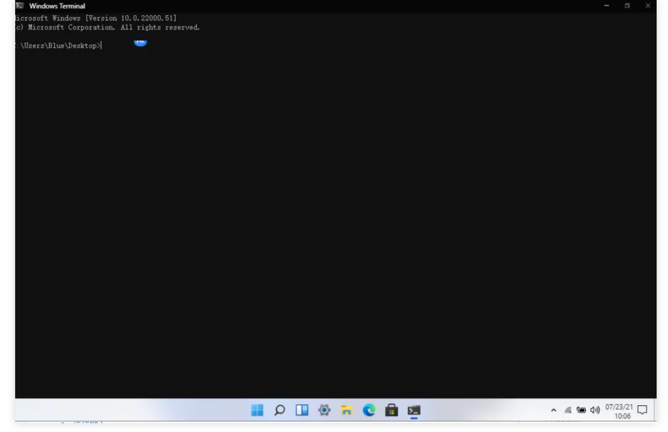Expand hidden system tray icons
The image size is (668, 432).
tap(553, 410)
